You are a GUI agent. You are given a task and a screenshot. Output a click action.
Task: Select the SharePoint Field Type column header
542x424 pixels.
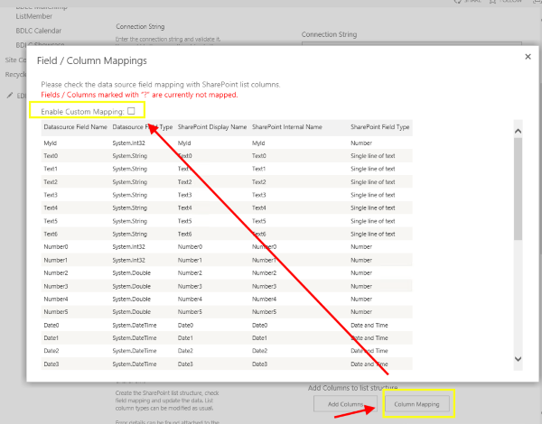(x=379, y=127)
